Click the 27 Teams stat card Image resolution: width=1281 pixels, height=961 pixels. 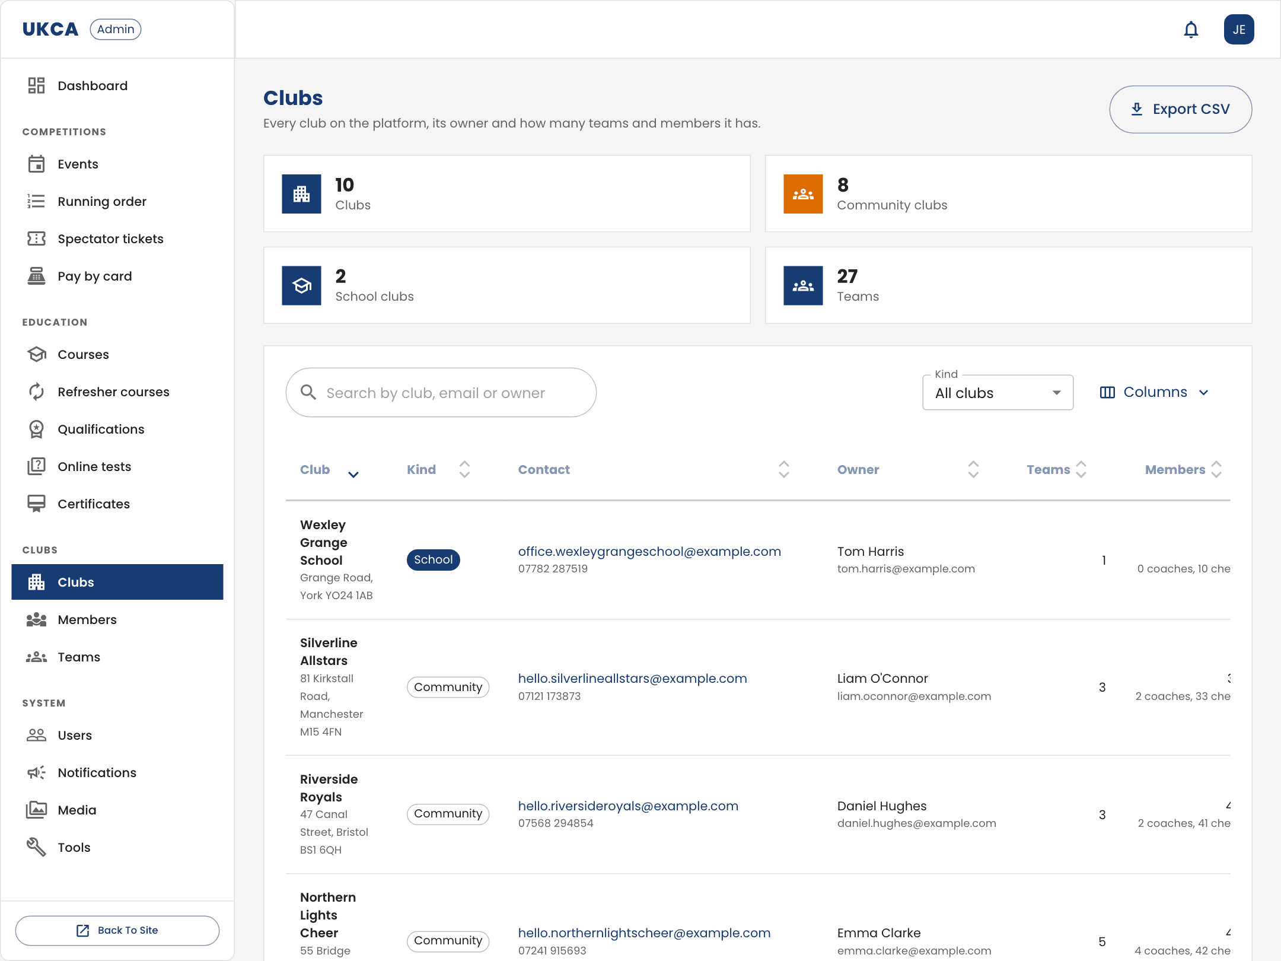(x=1008, y=285)
